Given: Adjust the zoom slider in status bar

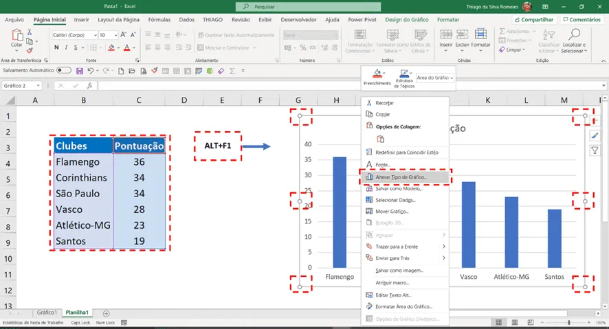Looking at the screenshot, I should (568, 322).
